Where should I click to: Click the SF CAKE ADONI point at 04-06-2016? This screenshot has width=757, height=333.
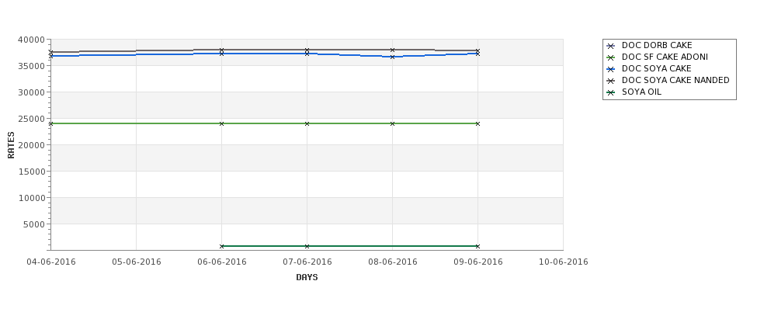pyautogui.click(x=50, y=123)
